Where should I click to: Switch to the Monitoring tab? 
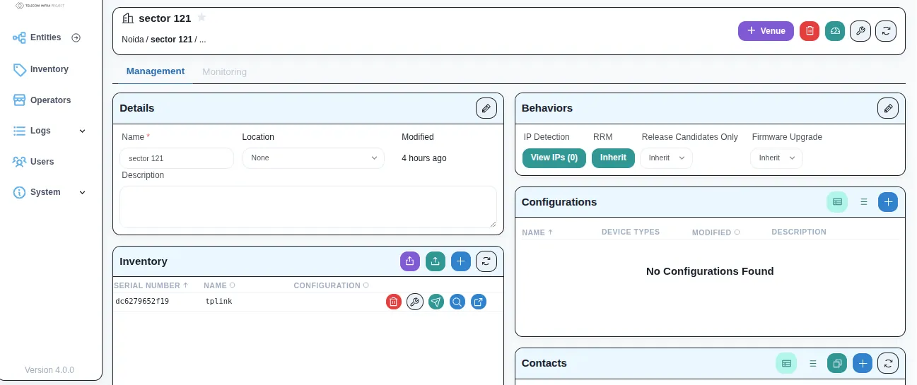click(224, 71)
